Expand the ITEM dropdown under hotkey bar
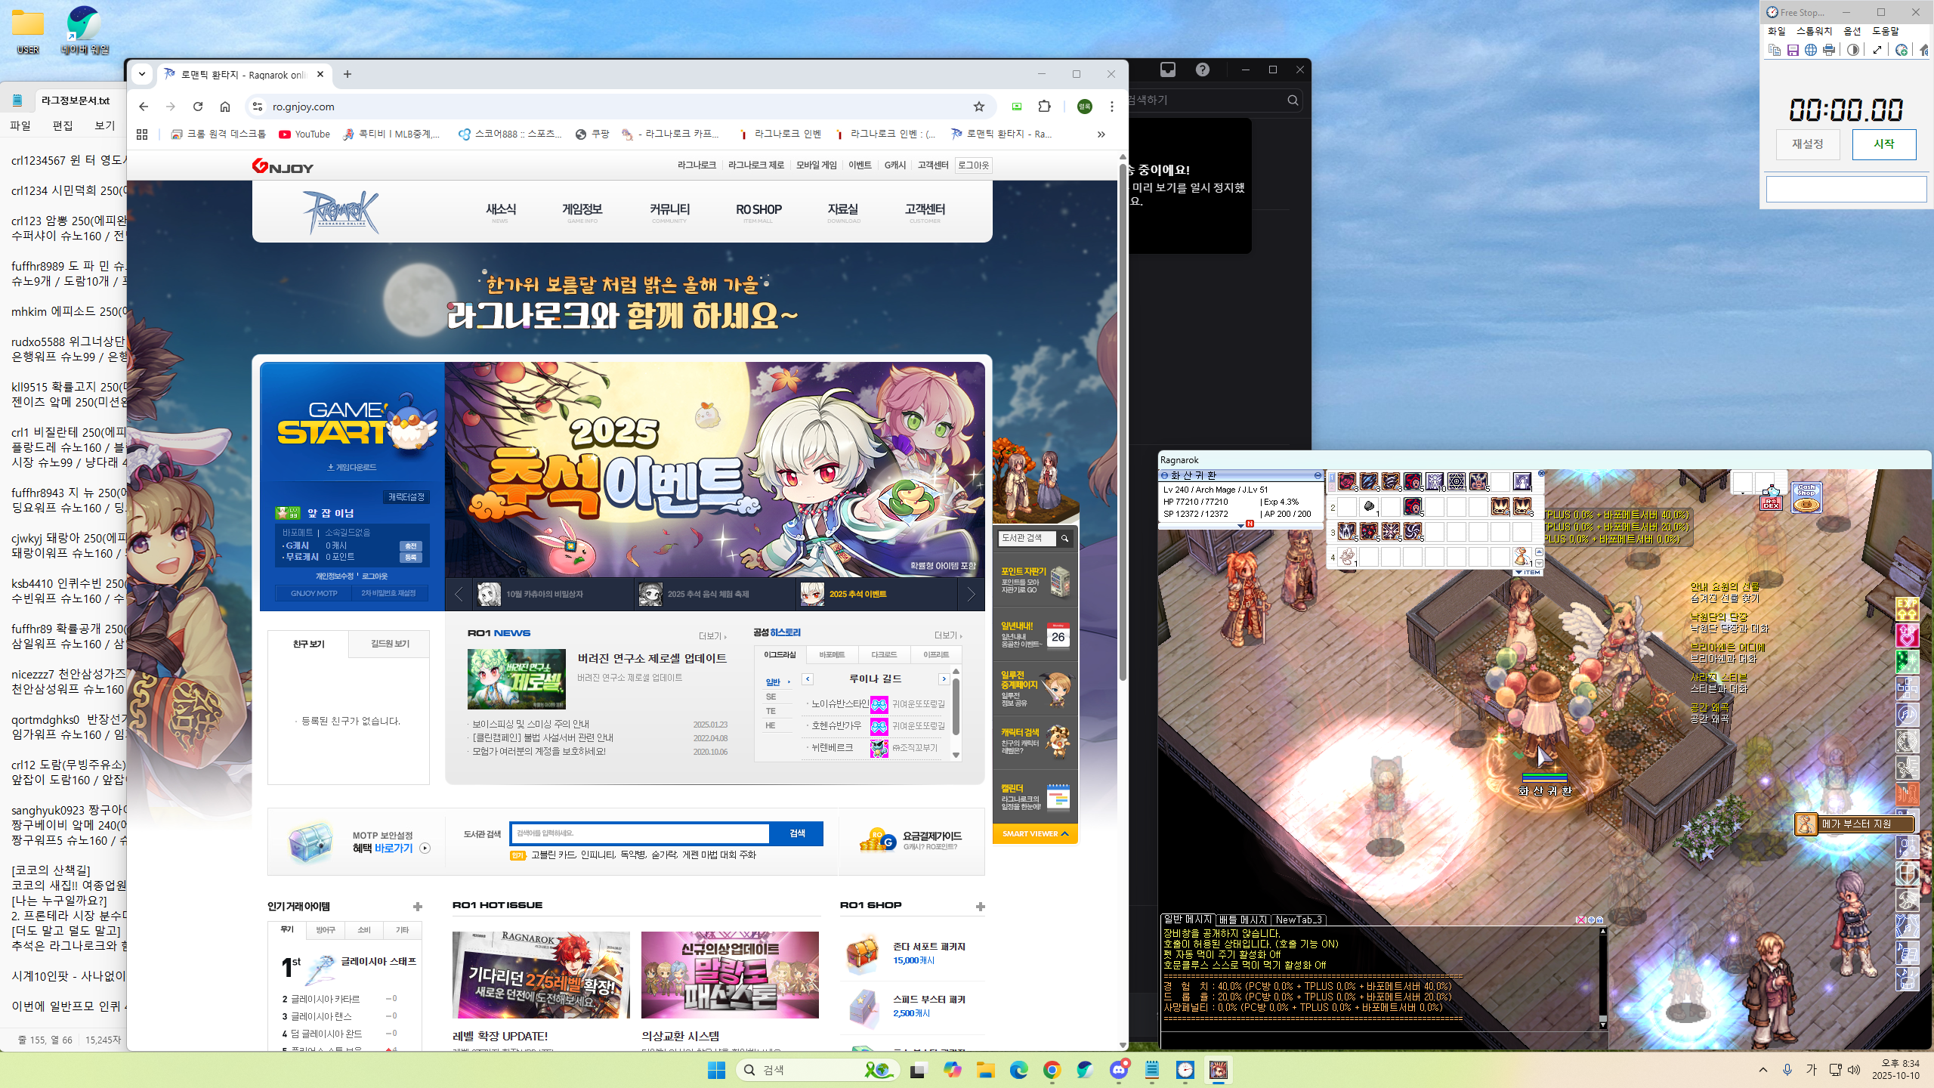The width and height of the screenshot is (1934, 1088). click(x=1528, y=573)
